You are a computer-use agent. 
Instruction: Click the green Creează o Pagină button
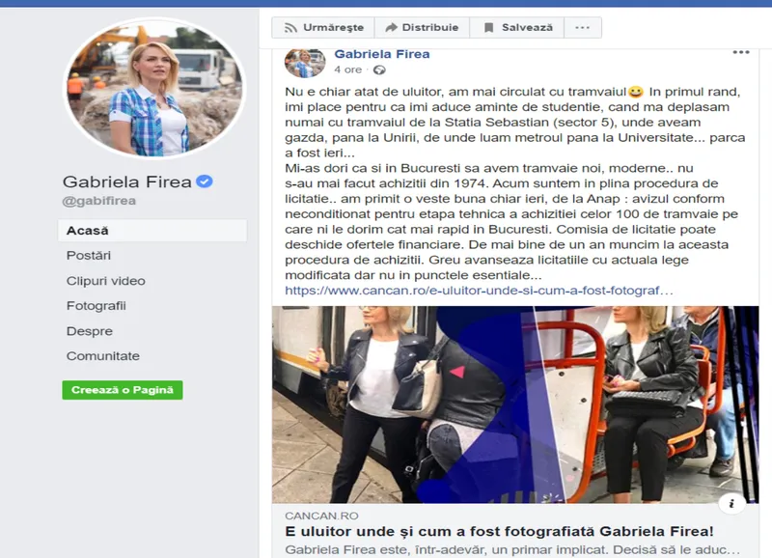click(x=123, y=390)
